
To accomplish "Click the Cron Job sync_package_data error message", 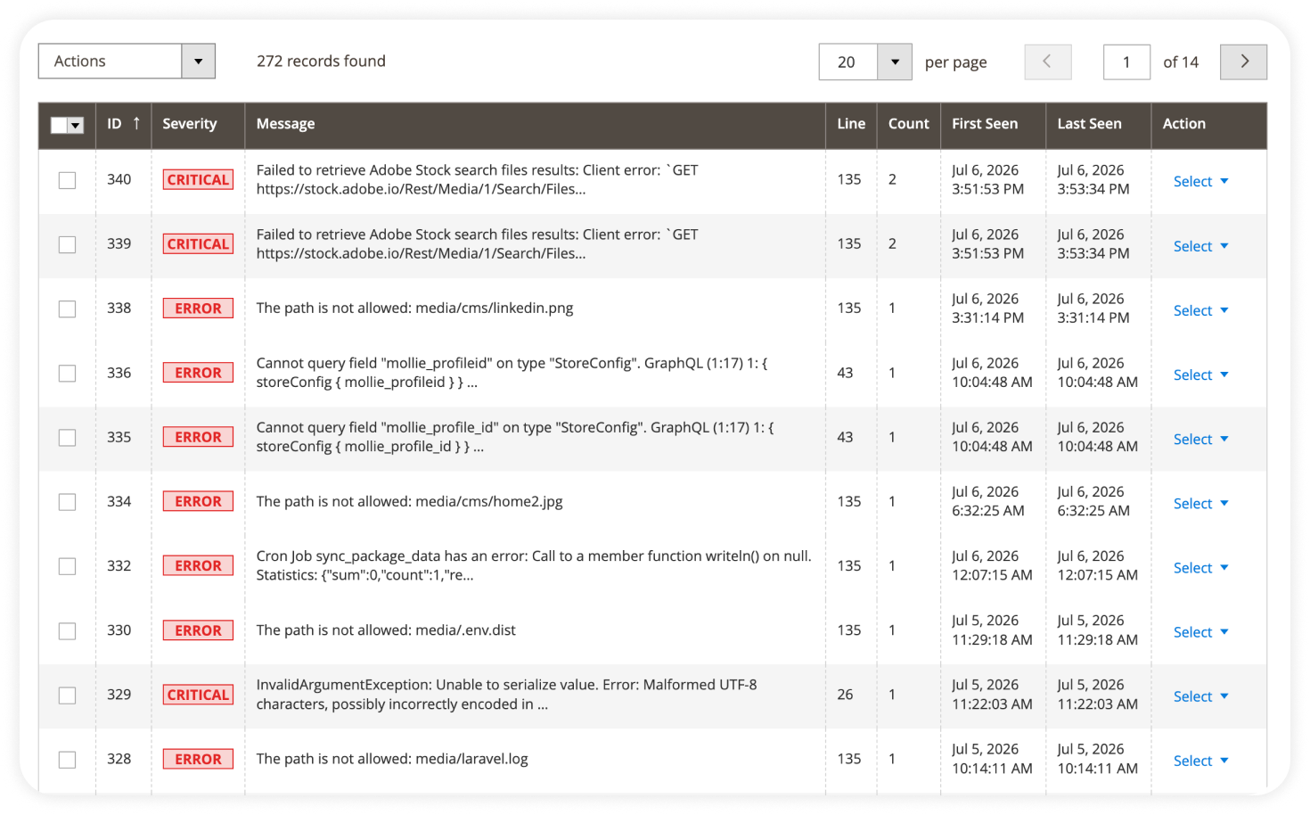I will click(534, 565).
